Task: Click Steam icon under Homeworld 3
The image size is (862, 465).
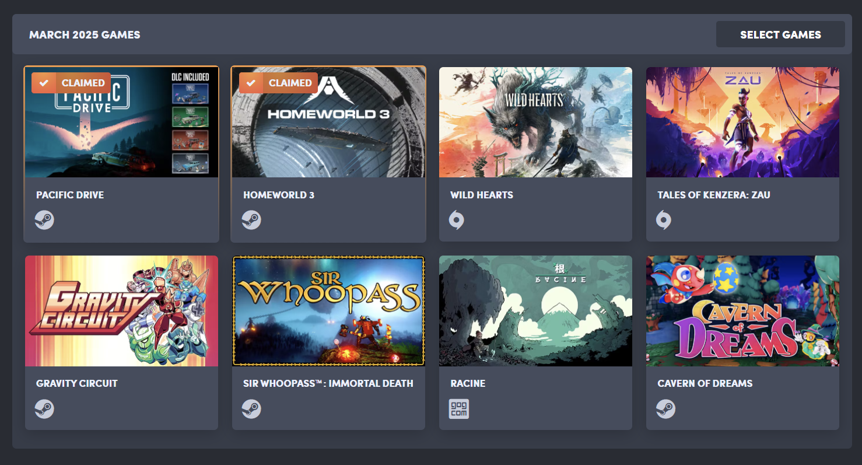Action: tap(251, 220)
